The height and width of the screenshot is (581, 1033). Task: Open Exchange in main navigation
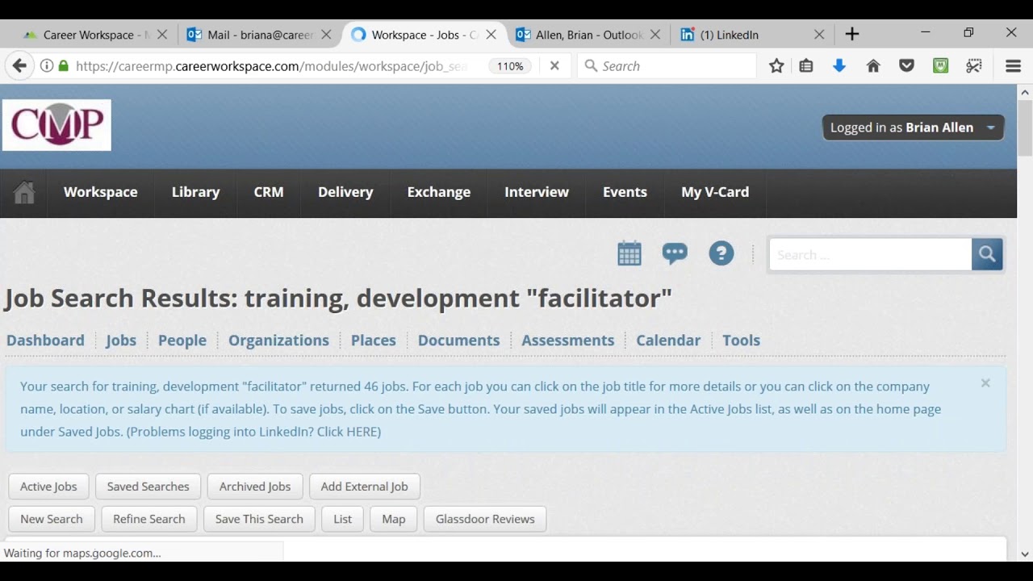pos(439,192)
